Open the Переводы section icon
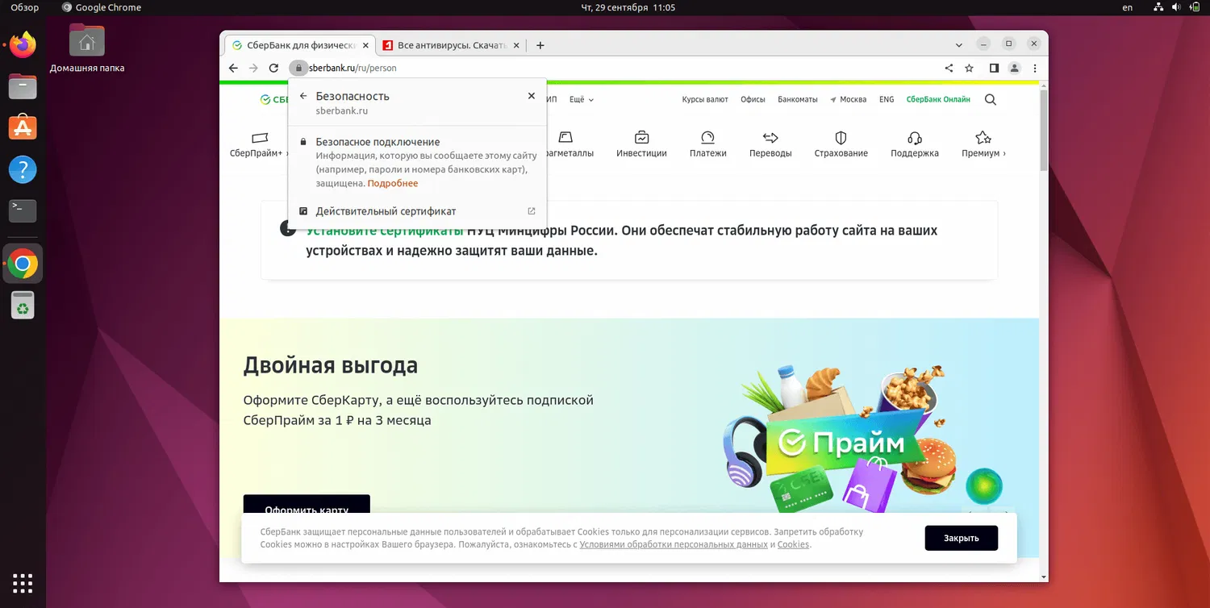The width and height of the screenshot is (1210, 608). coord(770,137)
